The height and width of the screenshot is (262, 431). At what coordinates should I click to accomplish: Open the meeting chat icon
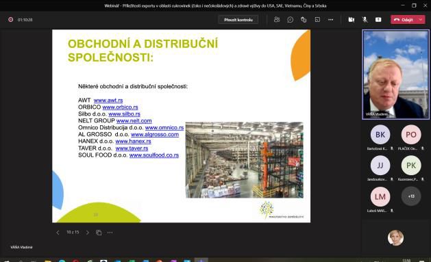pos(291,19)
